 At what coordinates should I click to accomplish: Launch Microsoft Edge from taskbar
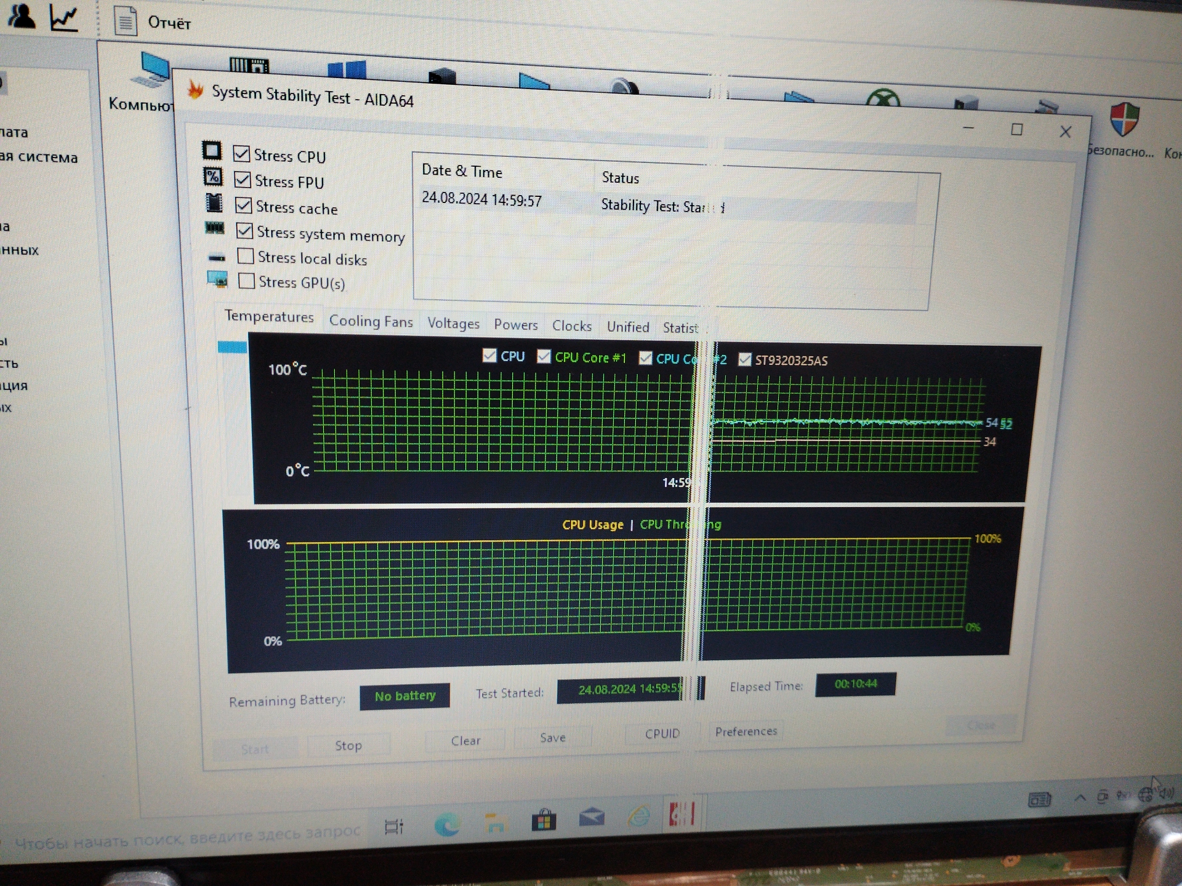pos(447,824)
